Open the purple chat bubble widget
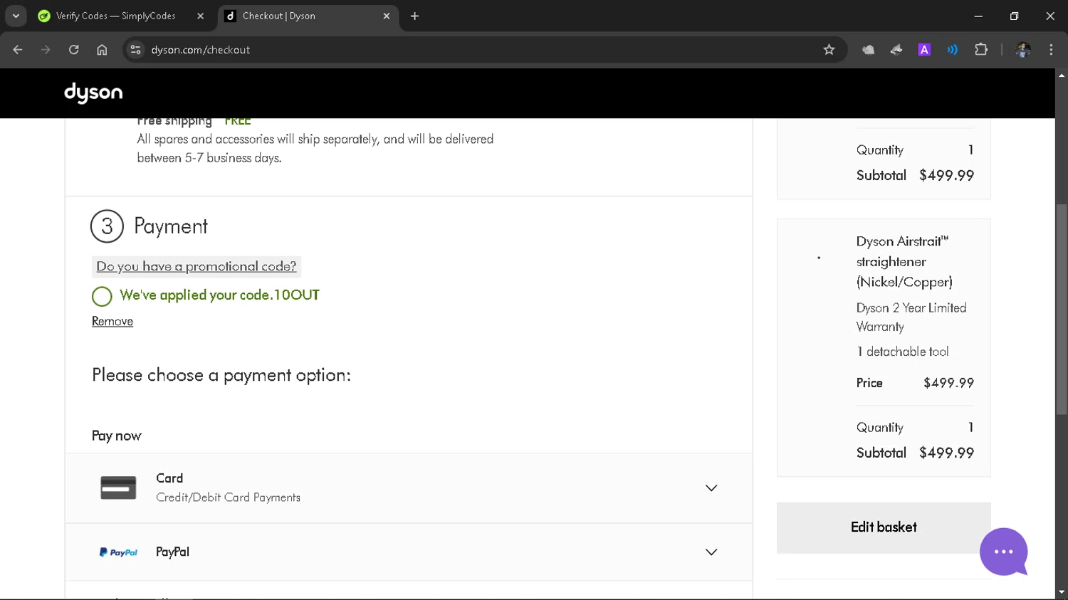 click(1003, 552)
